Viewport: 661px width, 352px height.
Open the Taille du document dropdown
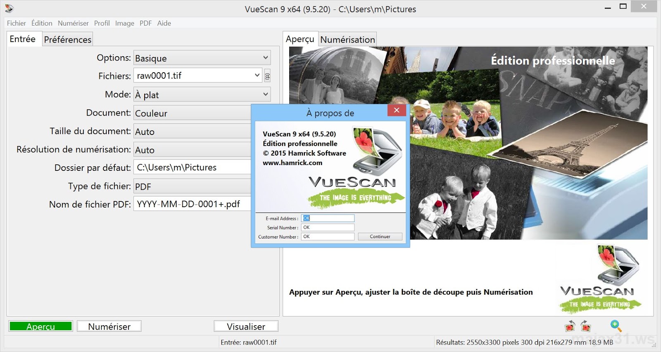pos(193,131)
